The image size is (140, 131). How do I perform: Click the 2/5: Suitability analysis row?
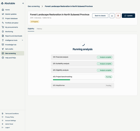pos(83,64)
